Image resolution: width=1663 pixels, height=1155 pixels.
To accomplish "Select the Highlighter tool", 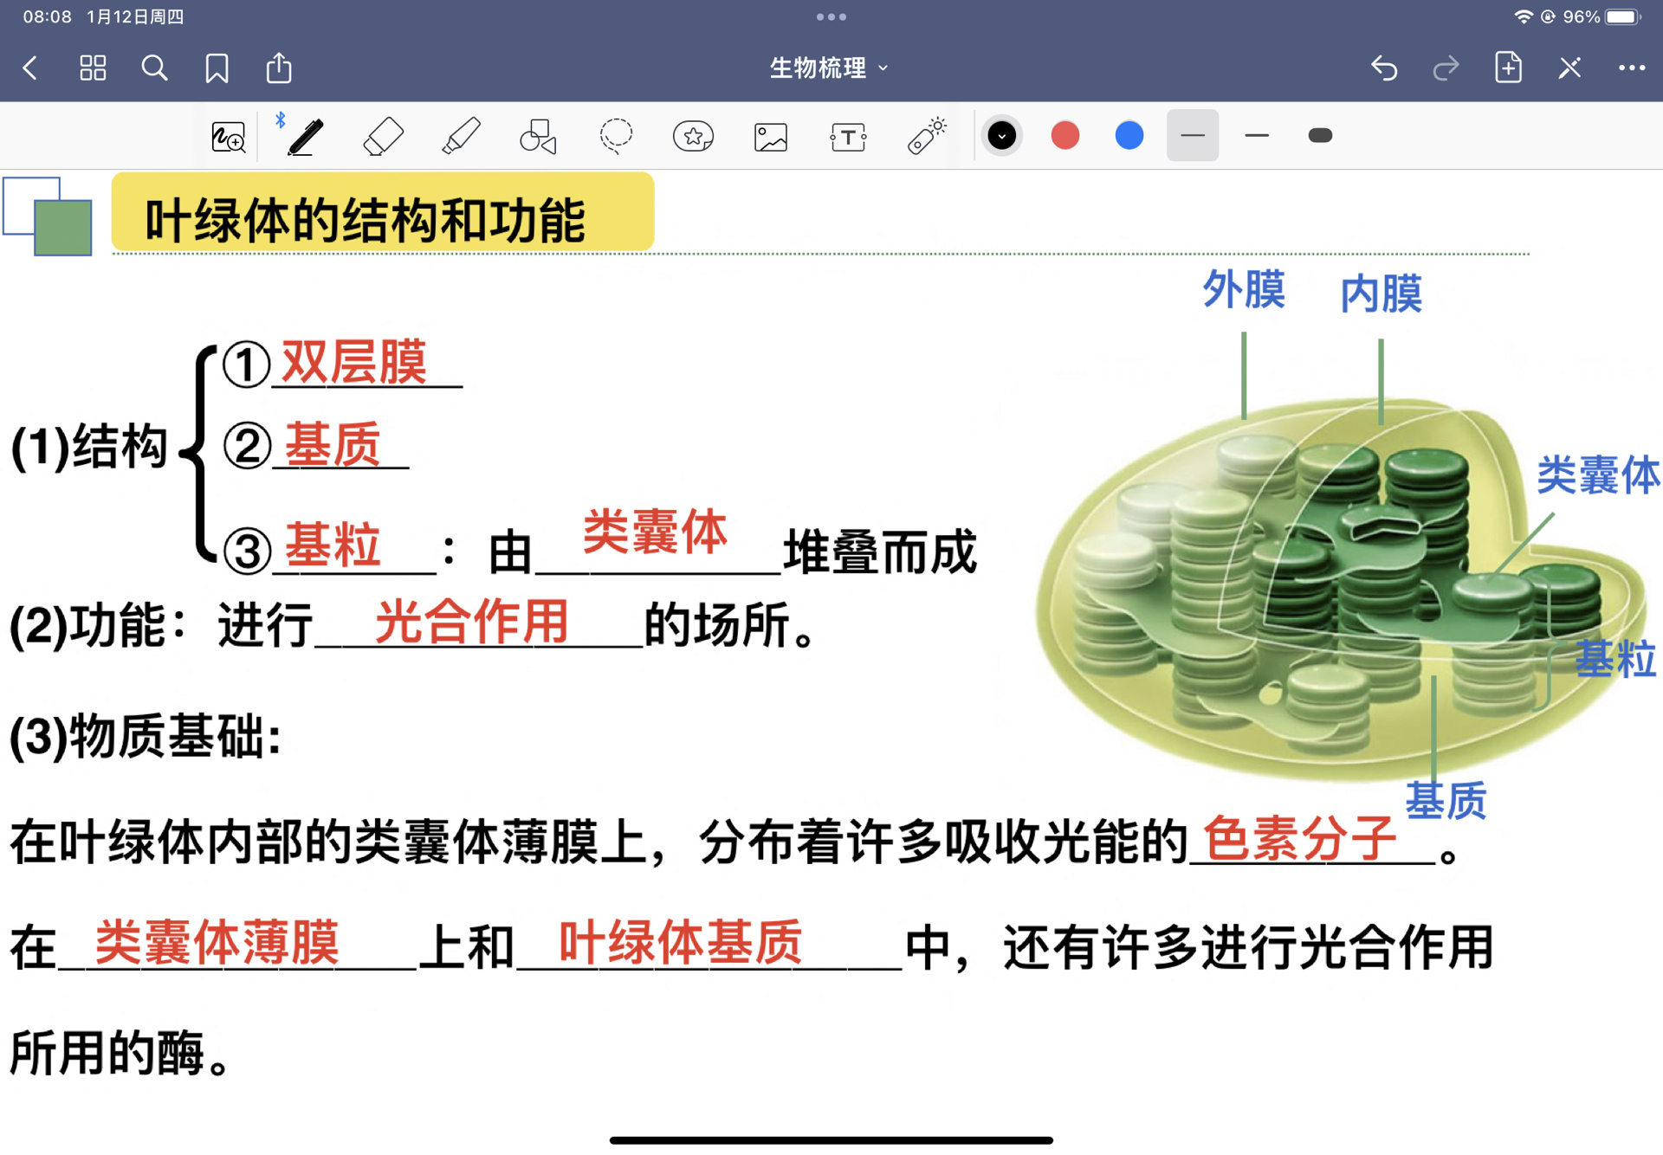I will 462,135.
